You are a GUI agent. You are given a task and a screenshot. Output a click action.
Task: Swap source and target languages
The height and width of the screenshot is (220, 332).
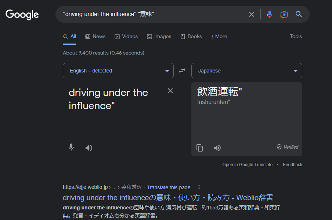[x=182, y=71]
